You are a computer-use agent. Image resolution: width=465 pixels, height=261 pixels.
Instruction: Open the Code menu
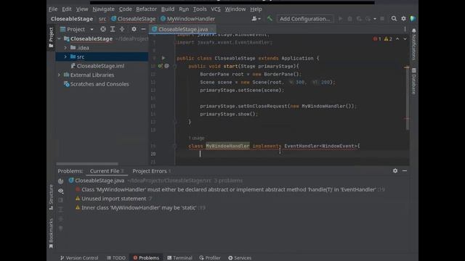pos(125,9)
